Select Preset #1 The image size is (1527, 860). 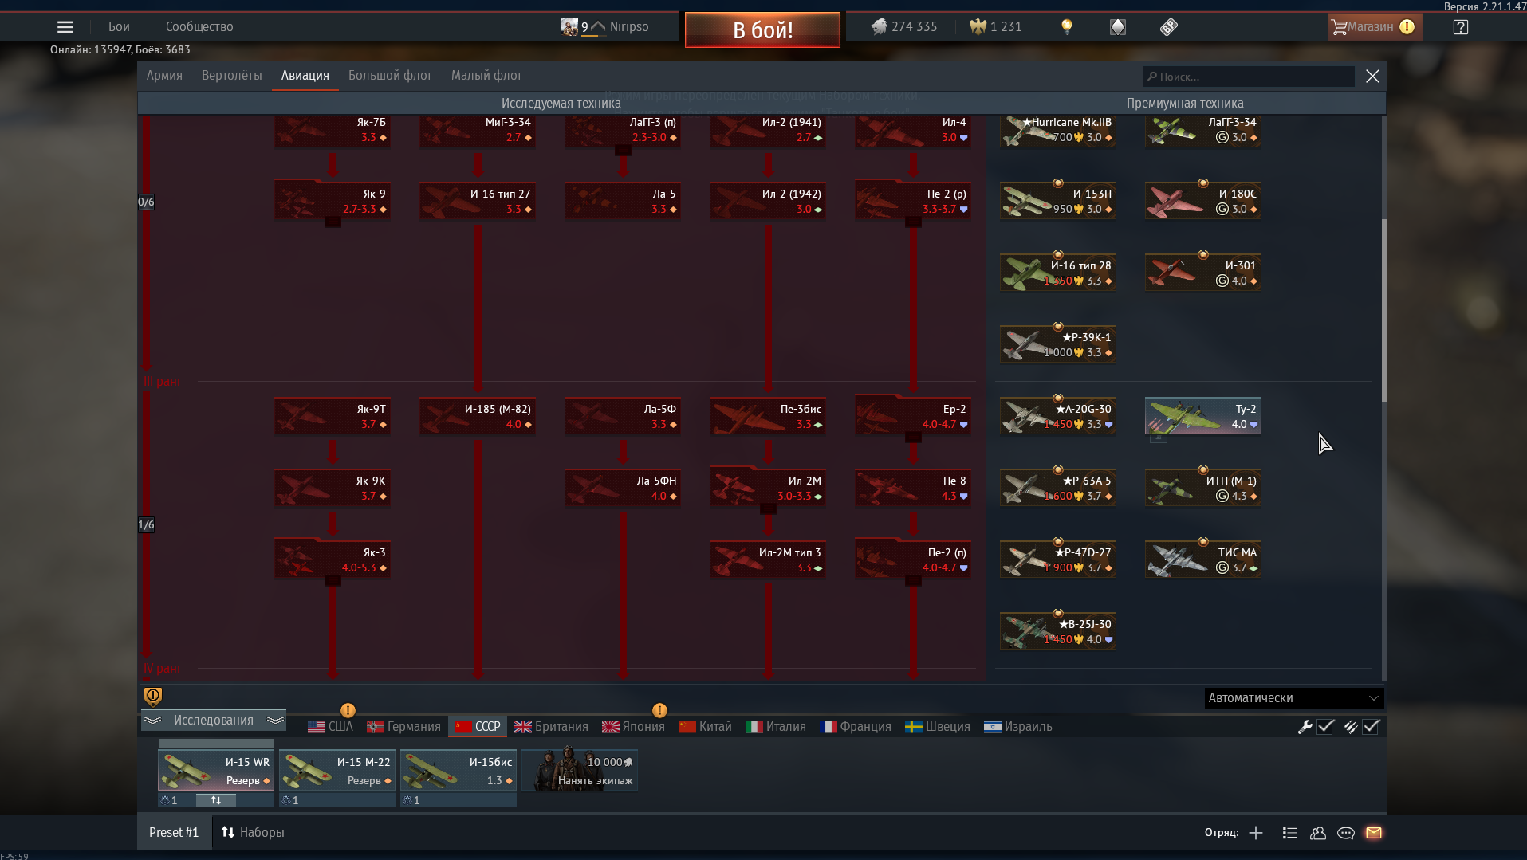click(x=174, y=833)
